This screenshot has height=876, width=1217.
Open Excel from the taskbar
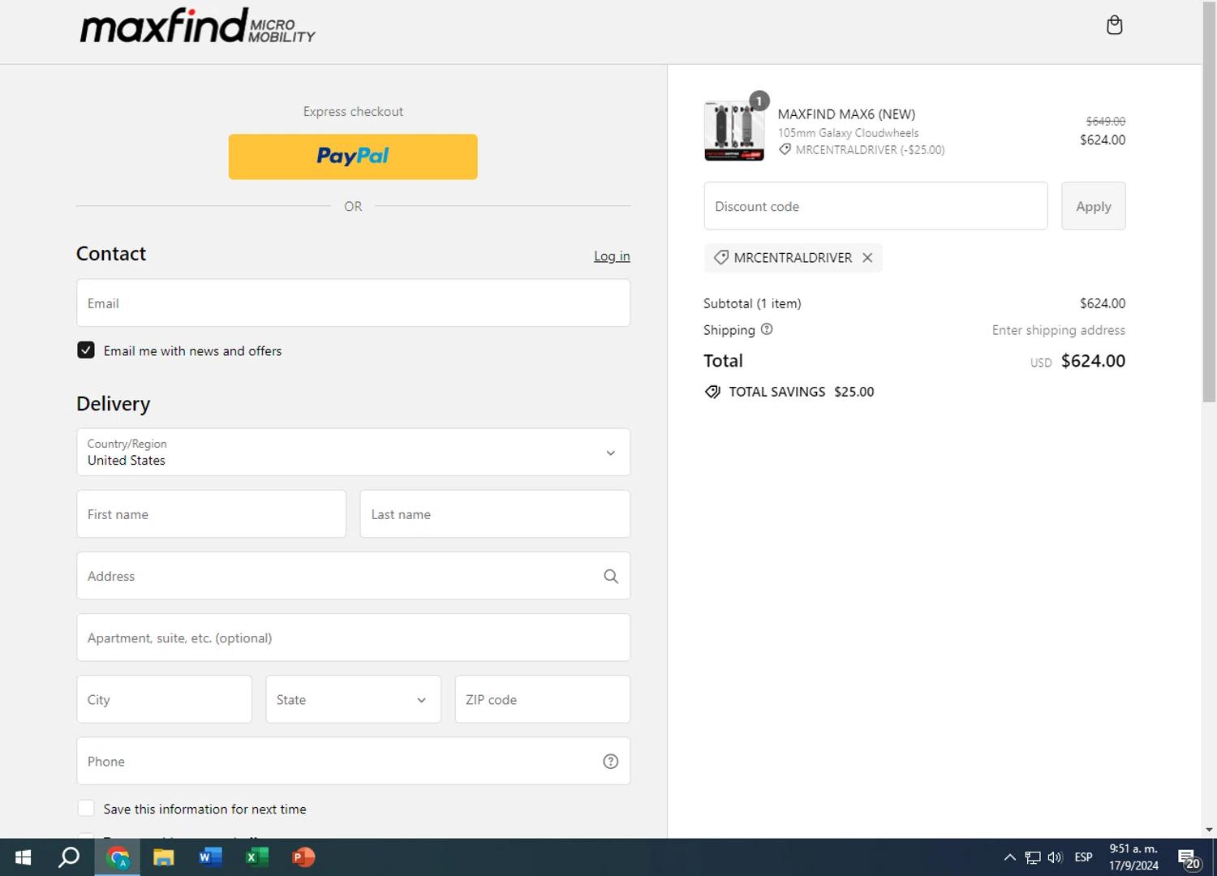coord(256,857)
